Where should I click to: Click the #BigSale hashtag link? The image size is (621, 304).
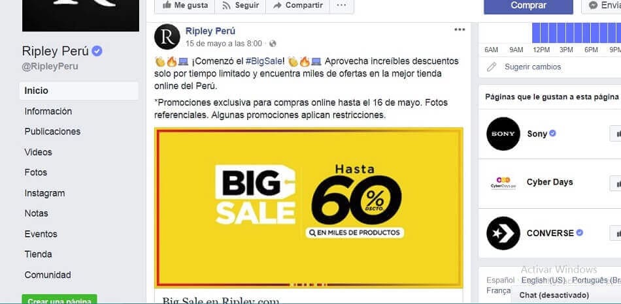[x=264, y=61]
